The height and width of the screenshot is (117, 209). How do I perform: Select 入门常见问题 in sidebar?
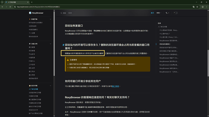click(x=33, y=89)
